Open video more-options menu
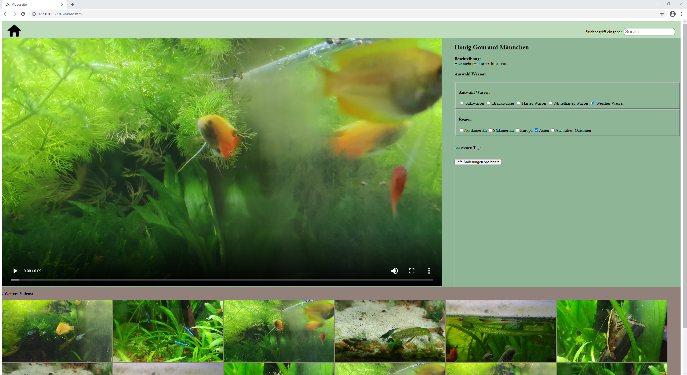The height and width of the screenshot is (375, 687). (x=429, y=271)
